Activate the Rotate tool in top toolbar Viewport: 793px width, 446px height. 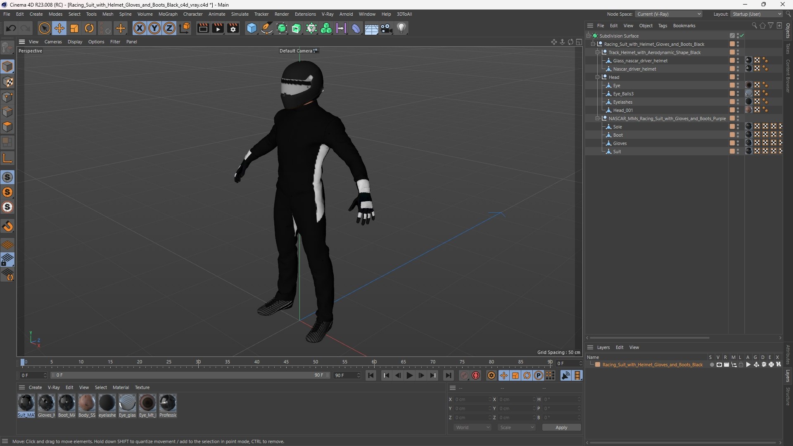click(x=89, y=28)
